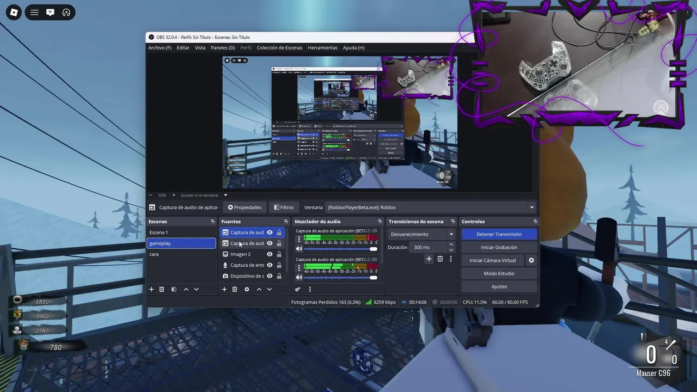
Task: Float the Mezclador de audio panel icon
Action: (x=380, y=222)
